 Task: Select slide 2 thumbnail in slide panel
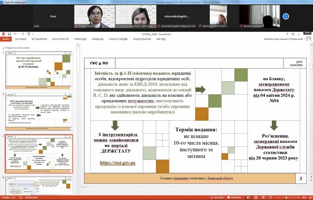pyautogui.click(x=39, y=111)
